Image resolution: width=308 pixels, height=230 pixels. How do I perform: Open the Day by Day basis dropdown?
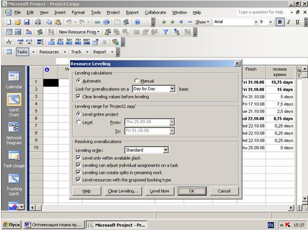pos(172,89)
